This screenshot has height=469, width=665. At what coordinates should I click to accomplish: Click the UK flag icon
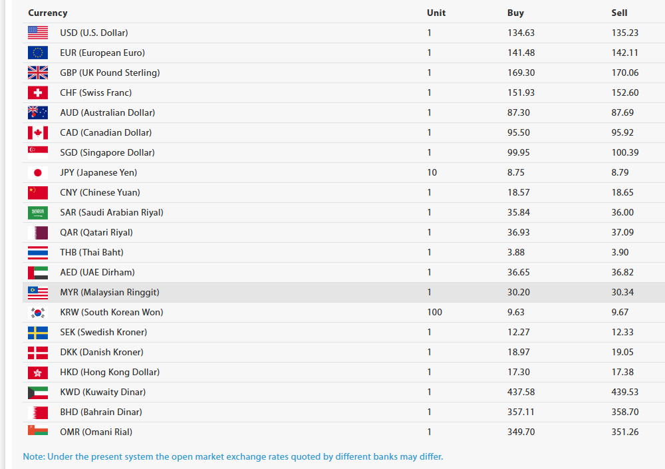(x=38, y=73)
